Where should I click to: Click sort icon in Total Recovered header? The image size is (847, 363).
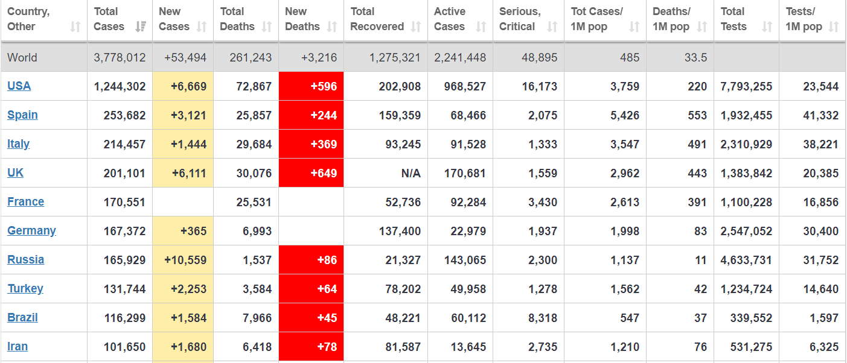coord(416,27)
